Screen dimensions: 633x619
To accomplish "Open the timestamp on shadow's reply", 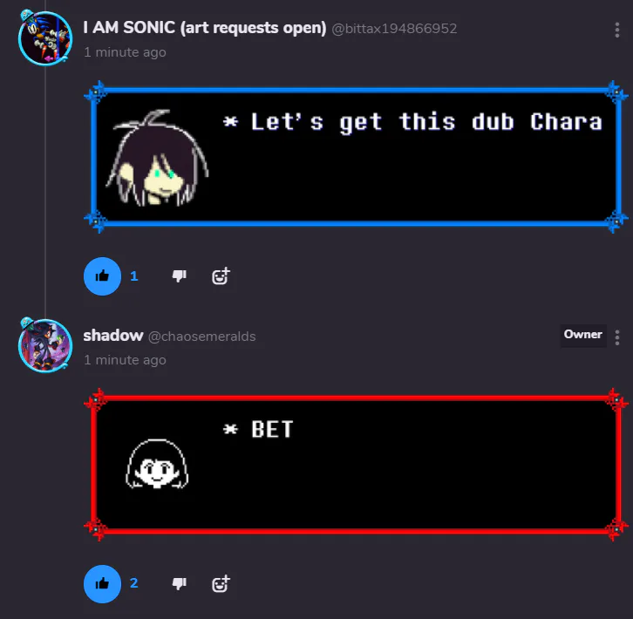I will click(x=125, y=360).
